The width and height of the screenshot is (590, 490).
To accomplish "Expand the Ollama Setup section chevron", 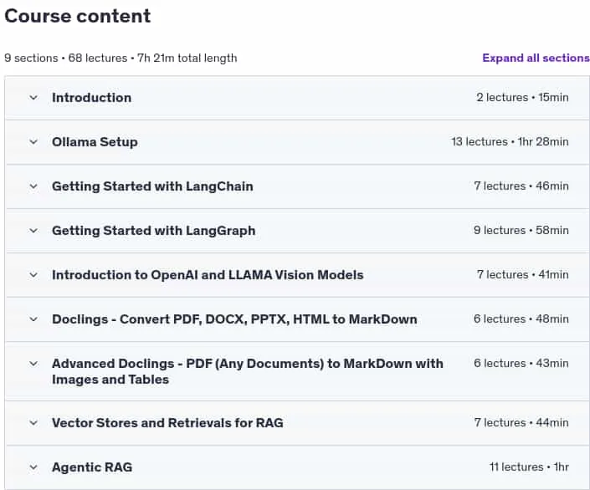I will coord(33,142).
